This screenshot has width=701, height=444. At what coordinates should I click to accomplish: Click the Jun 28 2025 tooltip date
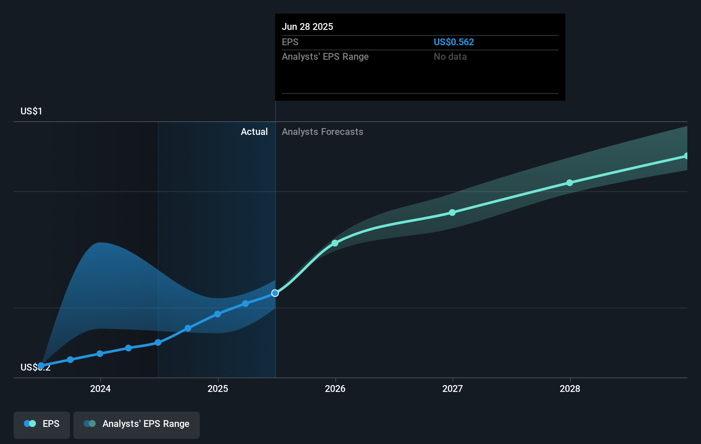[x=307, y=27]
